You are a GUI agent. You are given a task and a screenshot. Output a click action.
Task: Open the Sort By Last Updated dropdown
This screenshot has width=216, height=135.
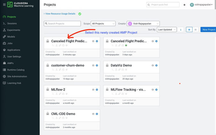tap(167, 30)
